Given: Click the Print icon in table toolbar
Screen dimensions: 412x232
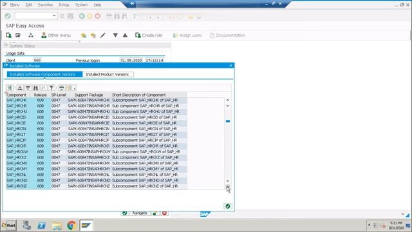Looking at the screenshot, I should pos(62,88).
